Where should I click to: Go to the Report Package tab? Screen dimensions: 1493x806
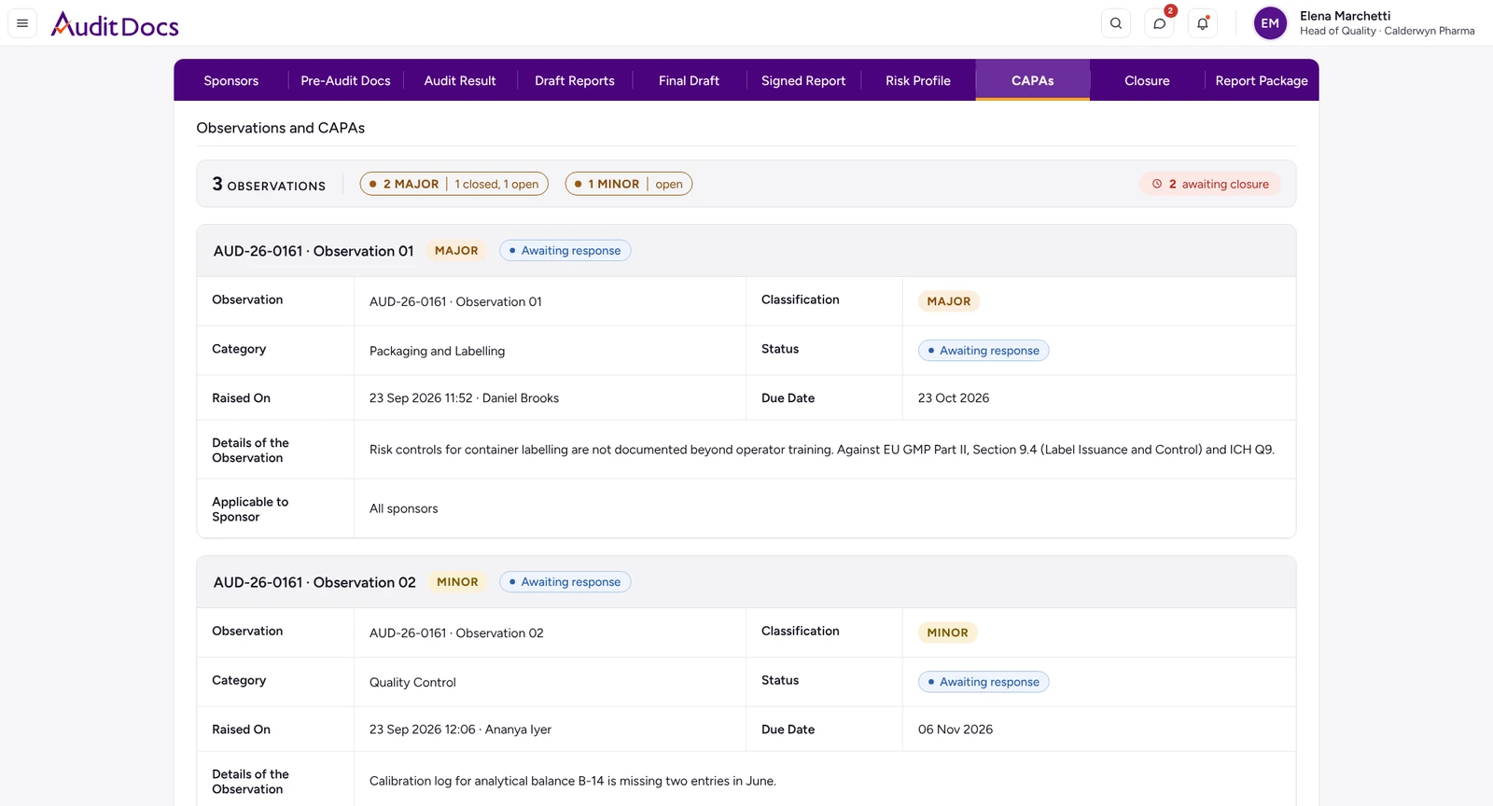1262,80
